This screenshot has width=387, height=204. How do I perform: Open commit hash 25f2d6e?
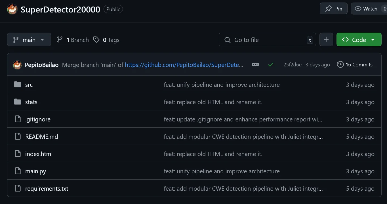[x=293, y=65]
